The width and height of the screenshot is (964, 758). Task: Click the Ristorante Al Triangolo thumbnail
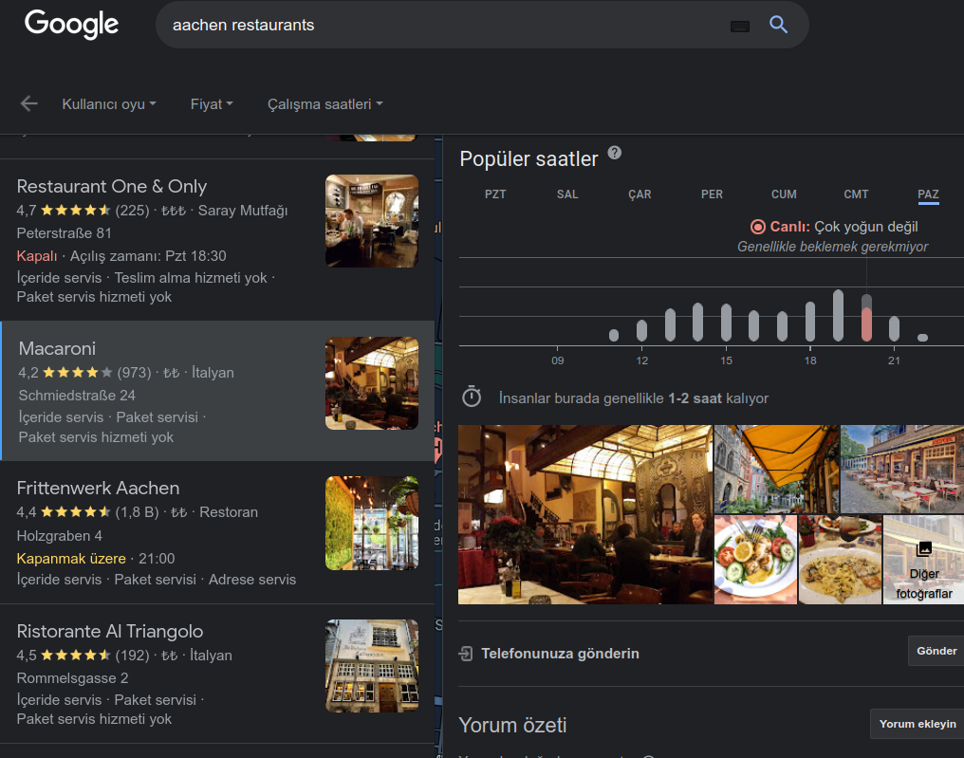pyautogui.click(x=372, y=666)
